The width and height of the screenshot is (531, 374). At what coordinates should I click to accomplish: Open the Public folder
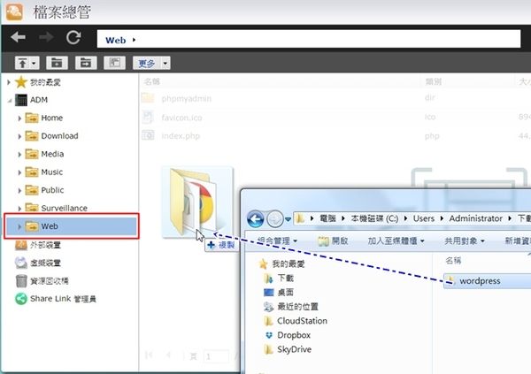[45, 190]
